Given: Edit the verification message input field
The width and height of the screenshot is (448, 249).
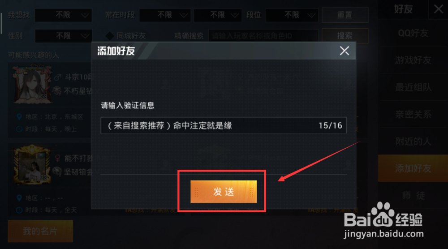Looking at the screenshot, I should click(224, 125).
